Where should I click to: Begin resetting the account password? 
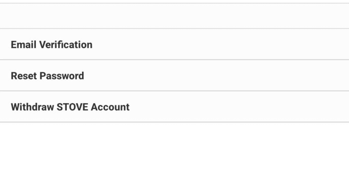174,75
